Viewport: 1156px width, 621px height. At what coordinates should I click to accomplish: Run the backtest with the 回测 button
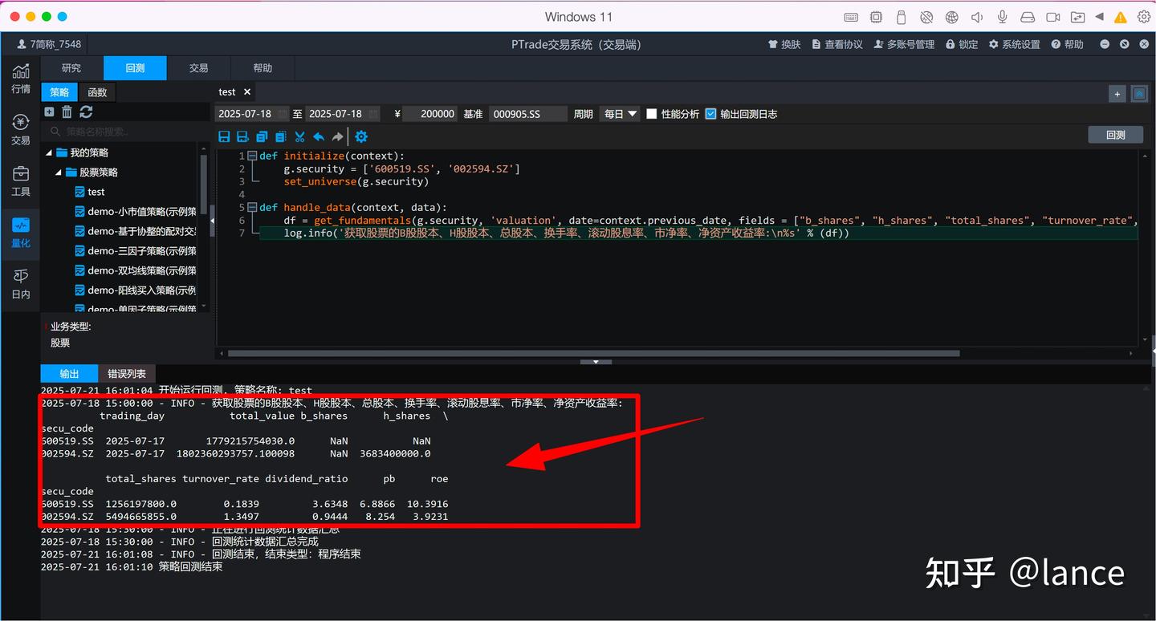pyautogui.click(x=1115, y=135)
